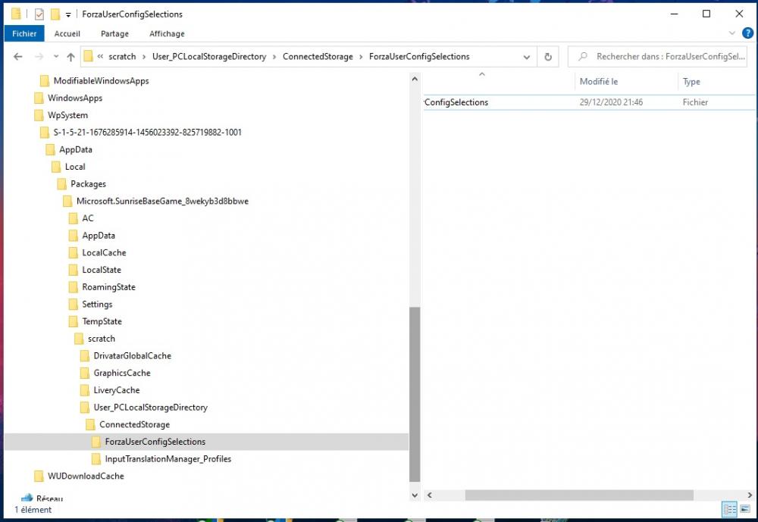Click the file list horizontal scrollbar thumb
Viewport: 758px width, 522px height.
579,495
